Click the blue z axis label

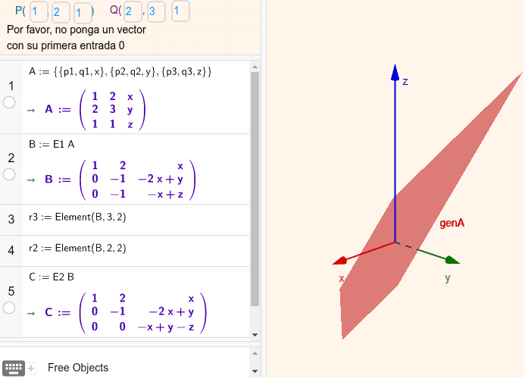click(405, 81)
